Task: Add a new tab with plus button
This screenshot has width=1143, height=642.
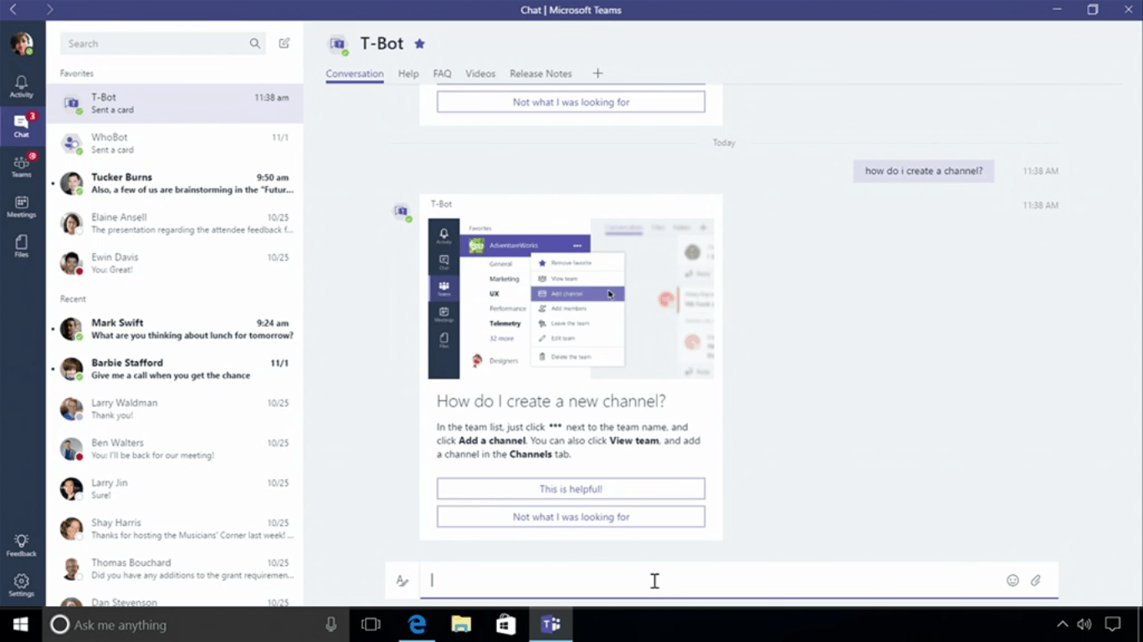Action: point(597,74)
